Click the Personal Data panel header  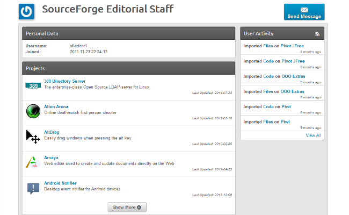(x=129, y=33)
